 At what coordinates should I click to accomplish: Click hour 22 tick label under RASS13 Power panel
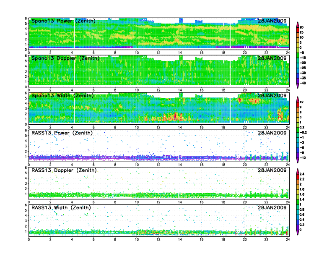click(266, 165)
